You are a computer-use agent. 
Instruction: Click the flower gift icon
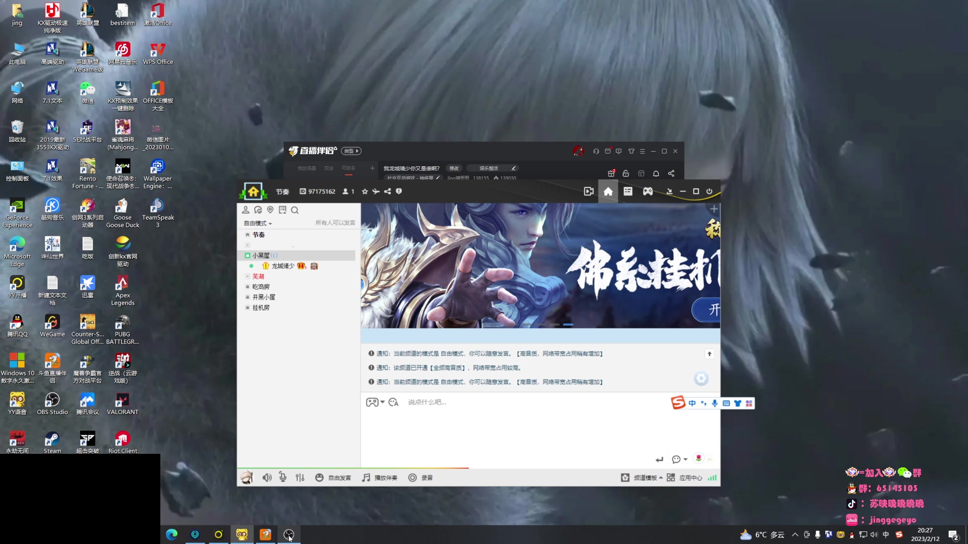coord(698,458)
